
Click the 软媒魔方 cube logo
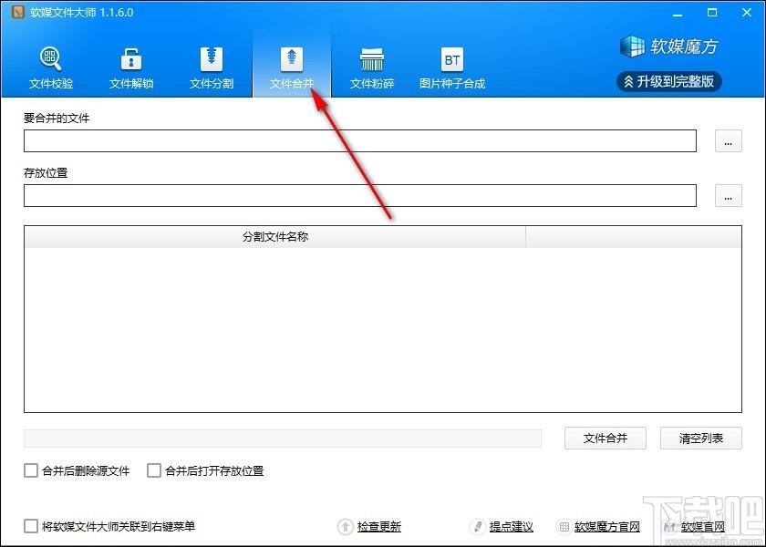[632, 46]
